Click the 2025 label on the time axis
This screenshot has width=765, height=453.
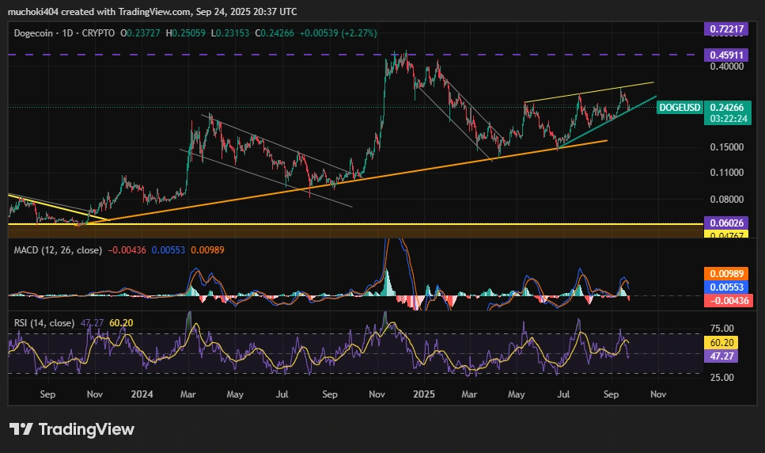pyautogui.click(x=424, y=393)
